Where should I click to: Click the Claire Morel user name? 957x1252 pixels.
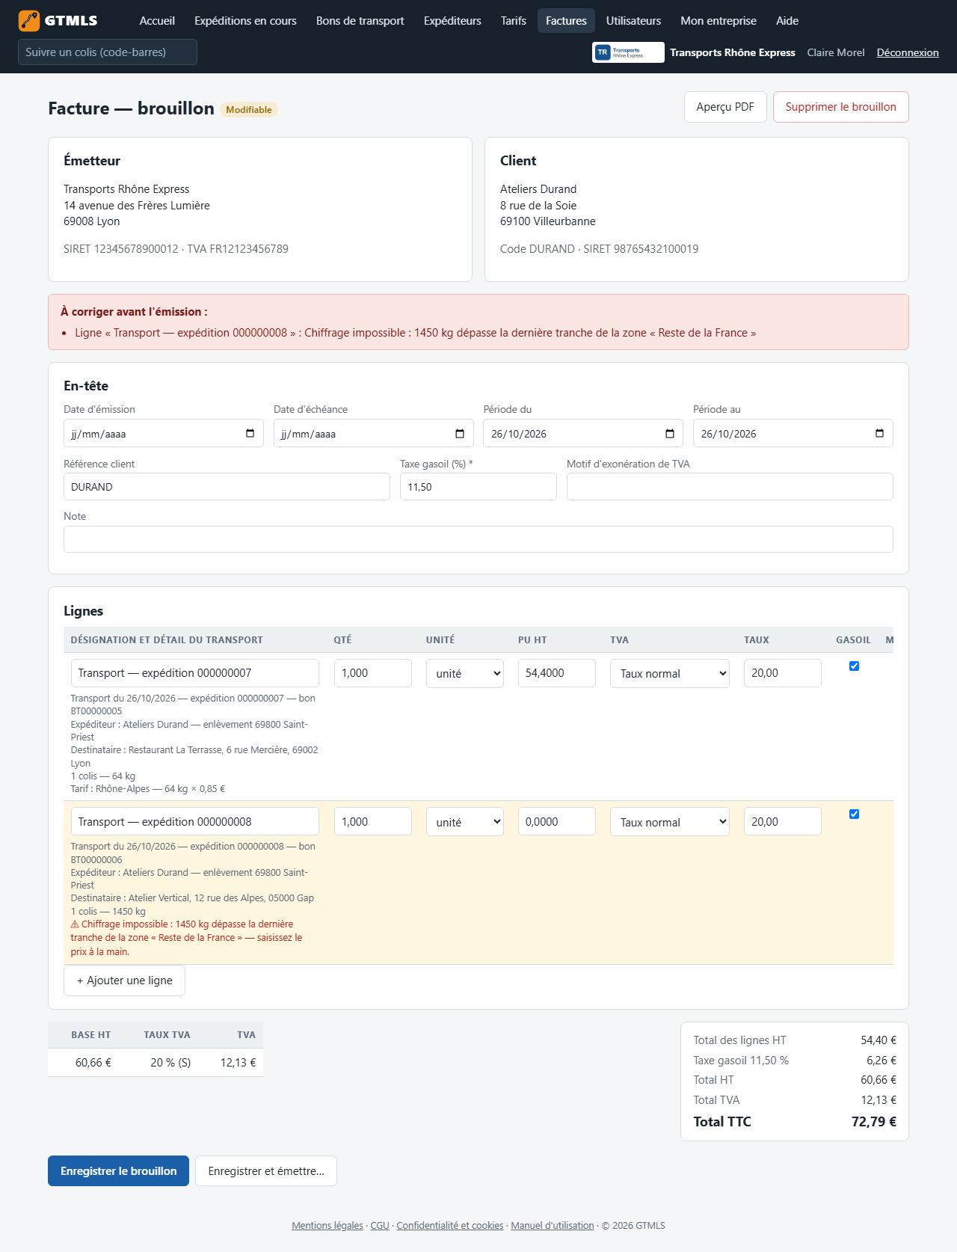836,52
